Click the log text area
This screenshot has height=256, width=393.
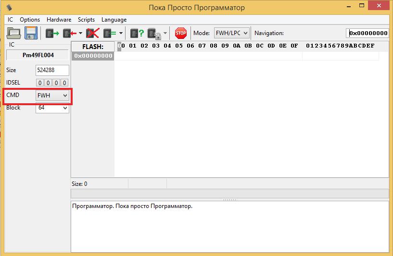[230, 227]
